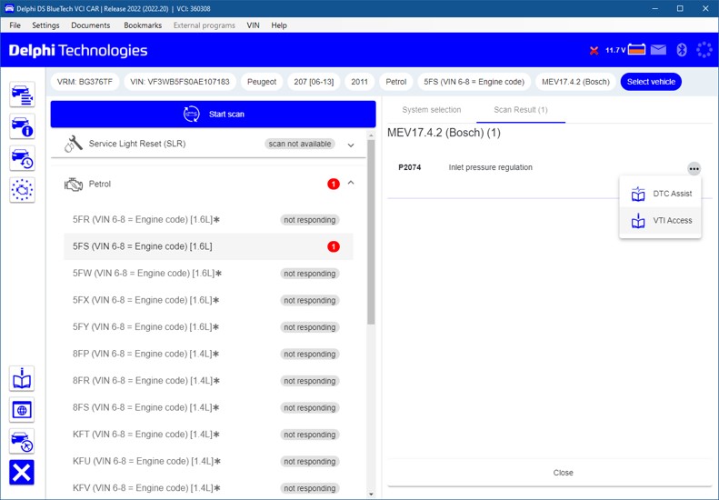Screen dimensions: 719x500
Task: Switch to the Scan Result (1) tab
Action: tap(521, 110)
